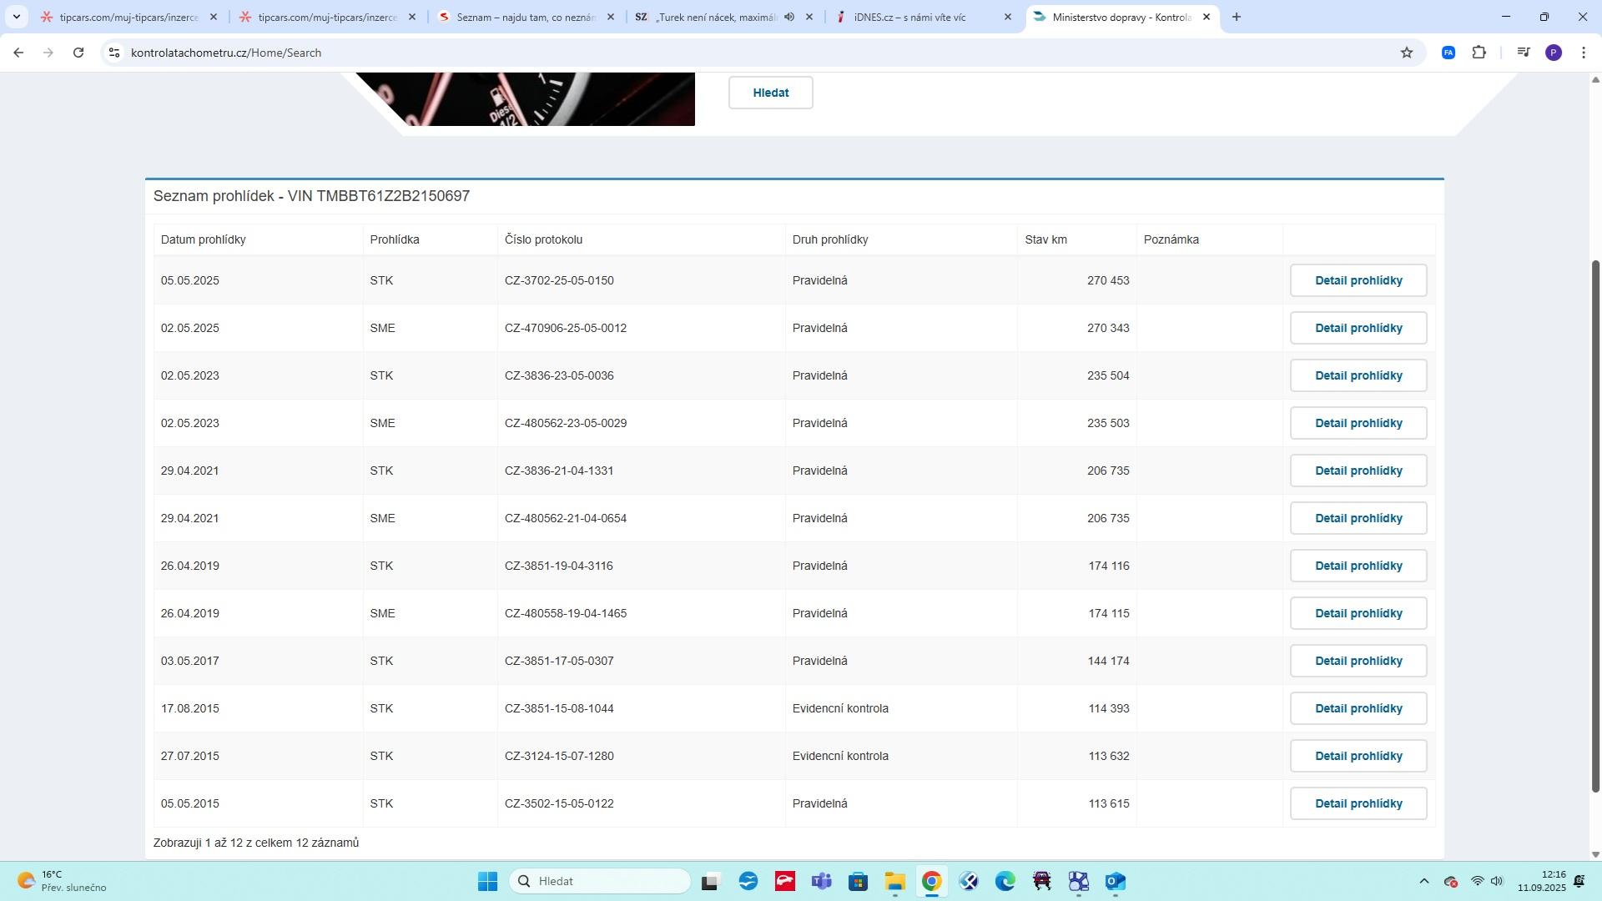Open the Chrome extensions puzzle icon
The height and width of the screenshot is (901, 1602).
pos(1479,53)
